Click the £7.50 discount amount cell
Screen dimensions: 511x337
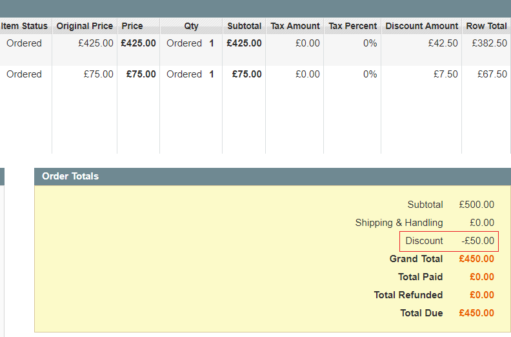446,74
